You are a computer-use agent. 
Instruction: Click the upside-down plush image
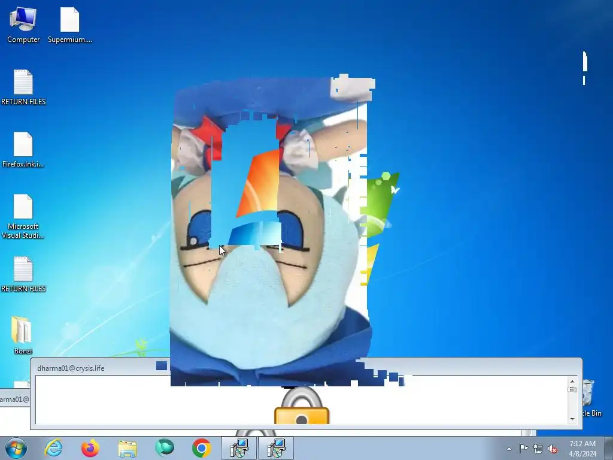[270, 232]
